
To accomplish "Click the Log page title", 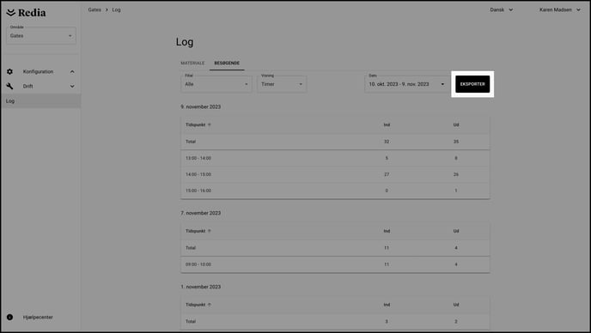I will 185,42.
